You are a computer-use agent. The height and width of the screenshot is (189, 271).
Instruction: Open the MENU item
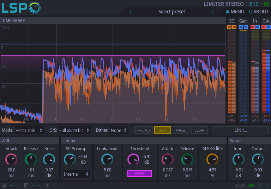pos(235,12)
